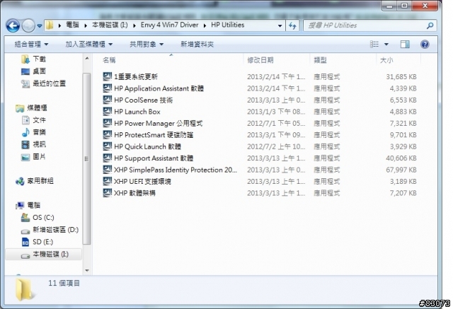This screenshot has height=309, width=453.
Task: Click the magnifier search icon
Action: tap(430, 25)
